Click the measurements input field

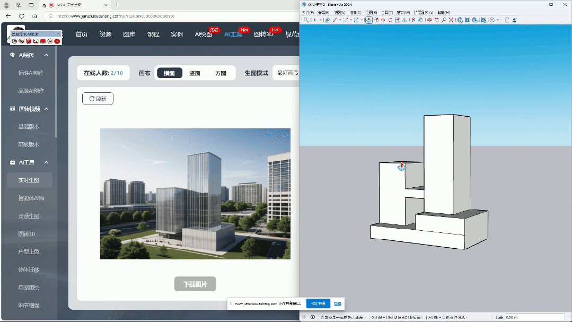(534, 317)
